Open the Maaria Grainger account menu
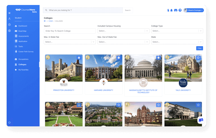The height and width of the screenshot is (138, 216). (x=194, y=10)
